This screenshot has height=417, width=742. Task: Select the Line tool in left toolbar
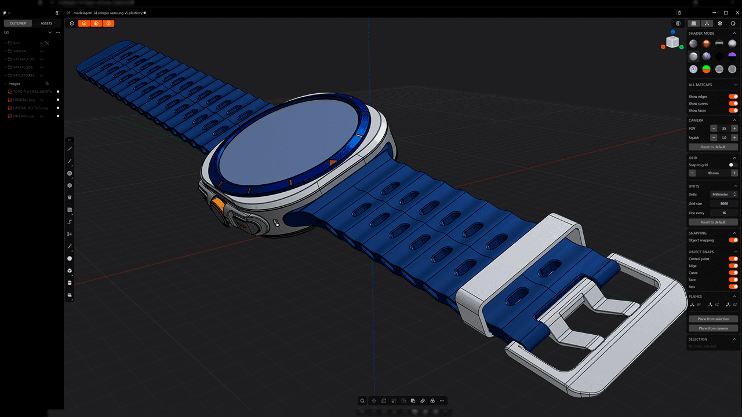point(70,149)
